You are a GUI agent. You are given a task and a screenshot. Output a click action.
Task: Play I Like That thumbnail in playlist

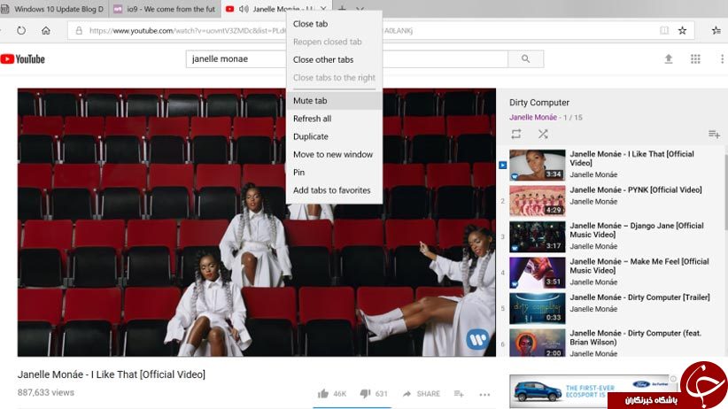coord(538,165)
